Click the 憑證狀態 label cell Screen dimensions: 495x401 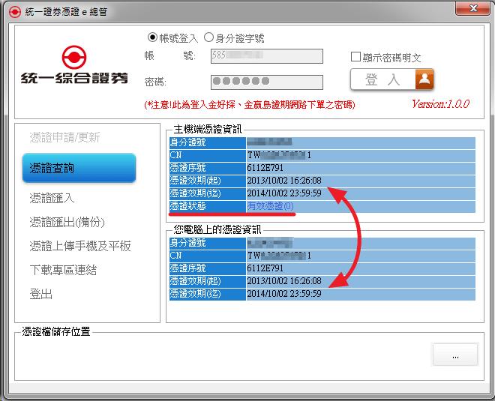pos(208,206)
